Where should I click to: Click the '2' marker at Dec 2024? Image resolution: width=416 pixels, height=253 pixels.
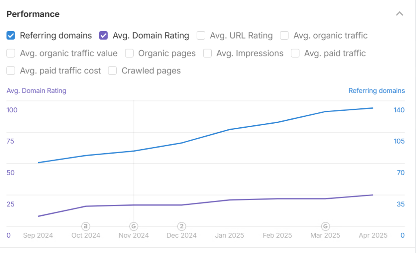(182, 226)
